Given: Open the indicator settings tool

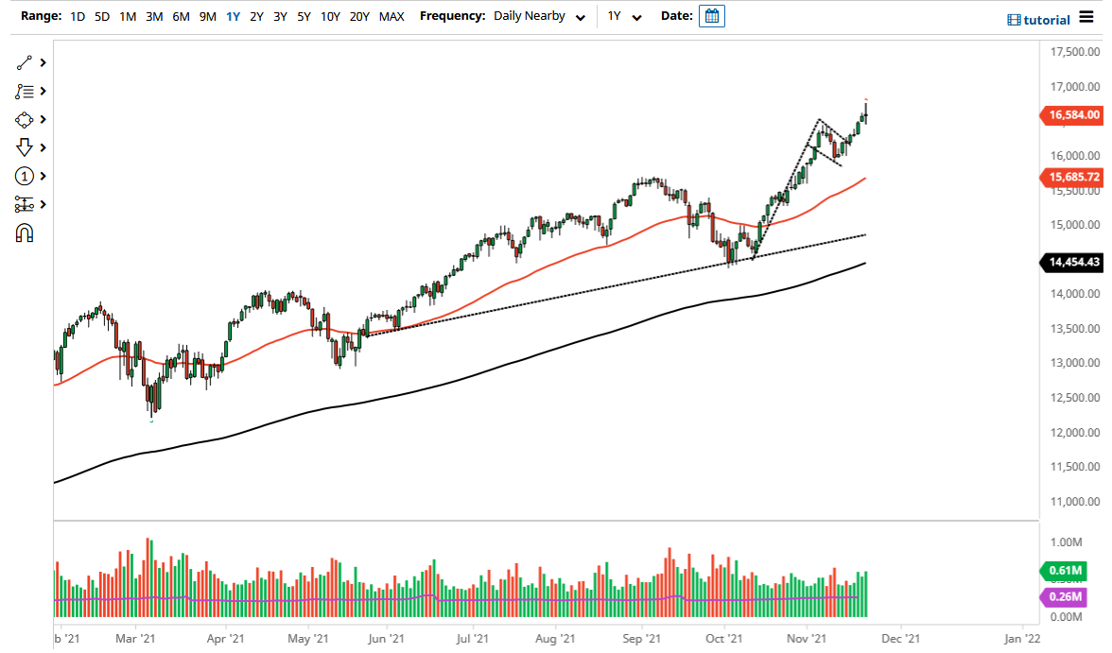Looking at the screenshot, I should 26,204.
